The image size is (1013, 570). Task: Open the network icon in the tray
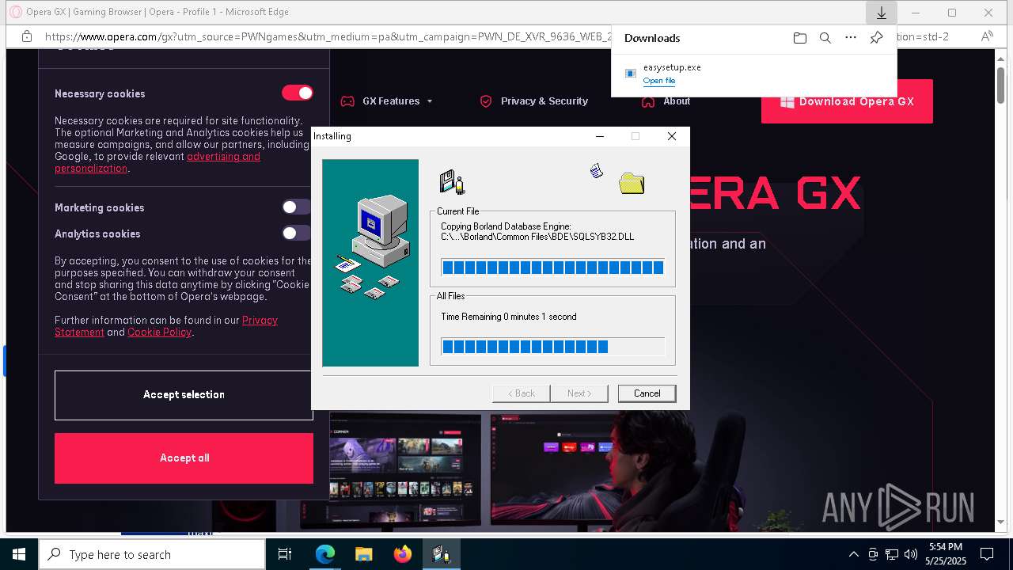(892, 554)
